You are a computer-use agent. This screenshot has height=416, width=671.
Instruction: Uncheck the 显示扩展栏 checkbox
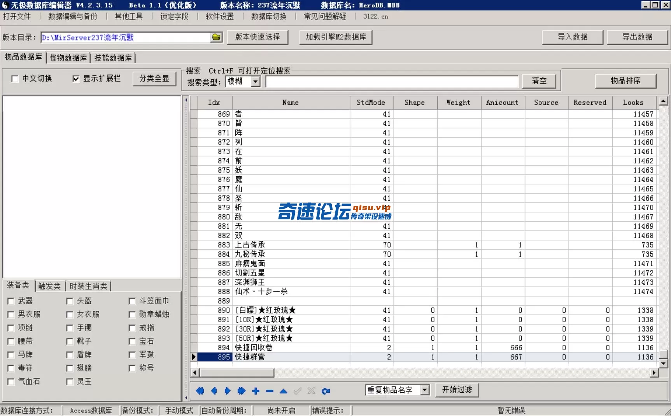coord(76,79)
